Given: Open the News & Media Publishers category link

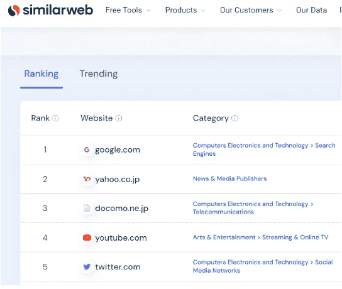Looking at the screenshot, I should (229, 178).
